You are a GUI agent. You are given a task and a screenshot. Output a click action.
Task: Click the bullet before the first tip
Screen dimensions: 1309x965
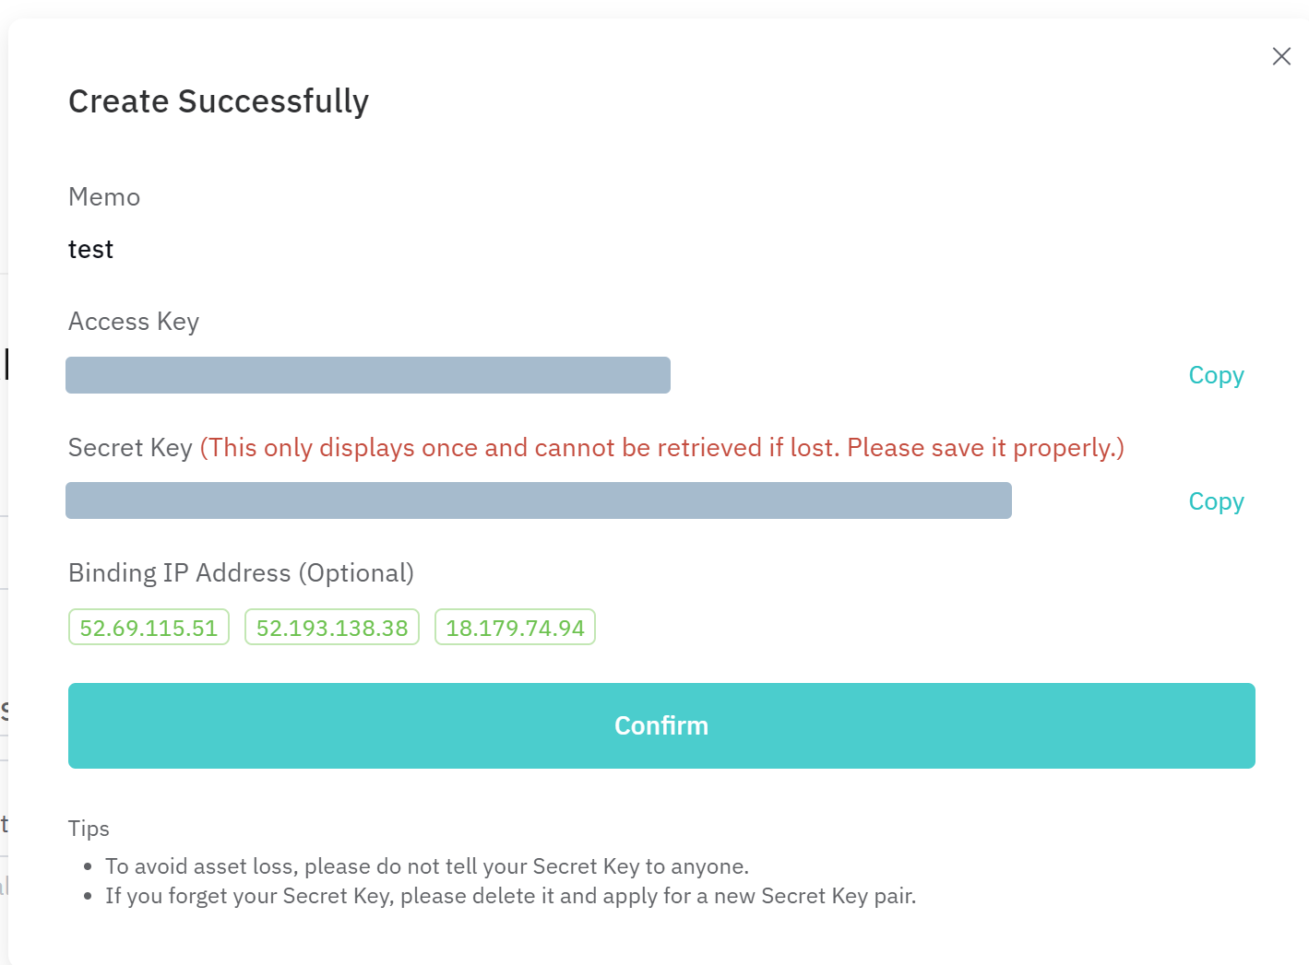coord(88,867)
